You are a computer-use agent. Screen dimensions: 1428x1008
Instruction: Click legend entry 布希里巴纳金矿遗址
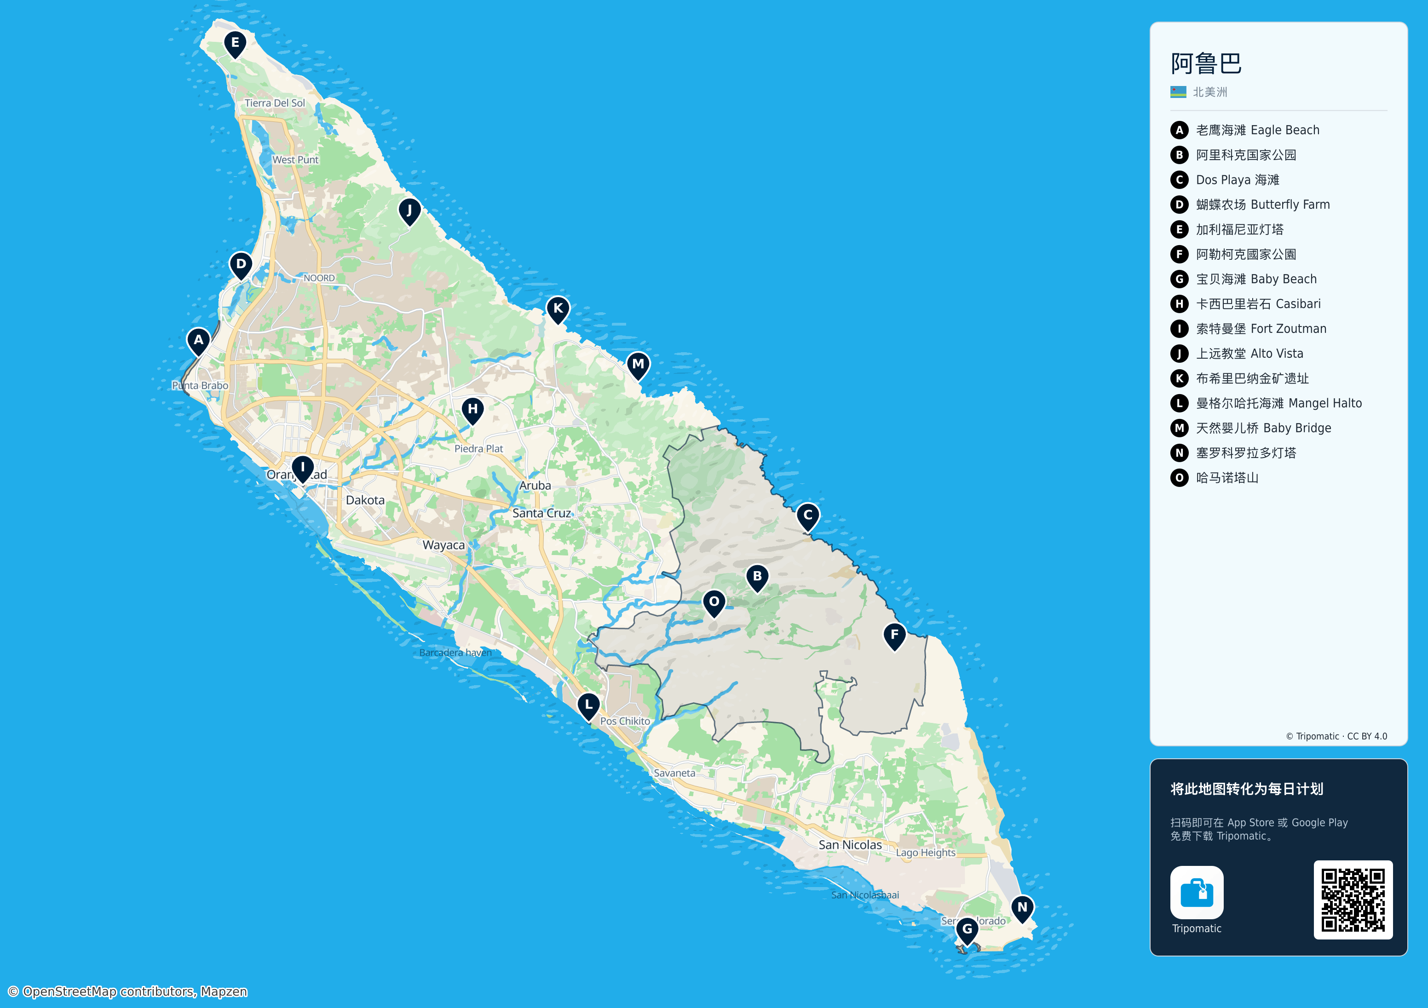click(x=1239, y=378)
